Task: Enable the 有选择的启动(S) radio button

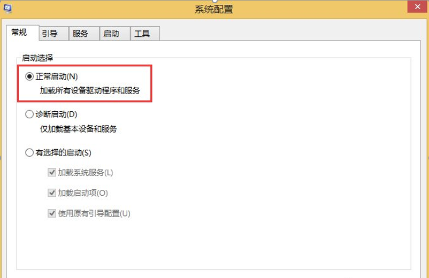Action: pos(29,153)
